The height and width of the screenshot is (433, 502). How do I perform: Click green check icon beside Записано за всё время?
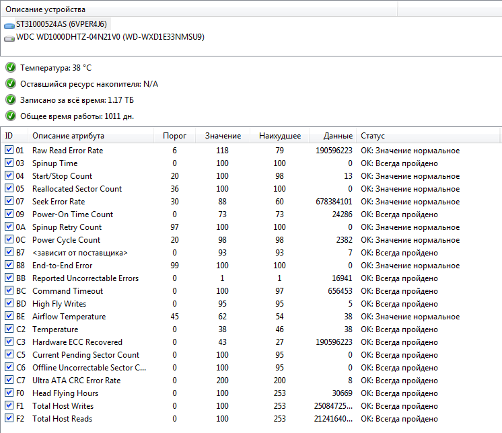point(10,100)
